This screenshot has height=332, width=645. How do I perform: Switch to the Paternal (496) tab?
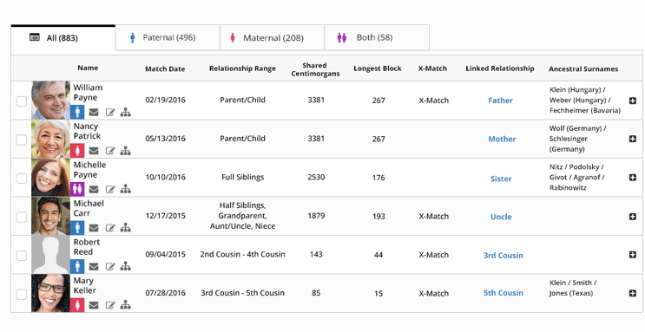pyautogui.click(x=168, y=38)
